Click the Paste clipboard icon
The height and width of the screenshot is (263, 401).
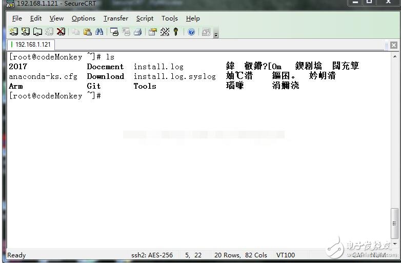click(x=88, y=32)
